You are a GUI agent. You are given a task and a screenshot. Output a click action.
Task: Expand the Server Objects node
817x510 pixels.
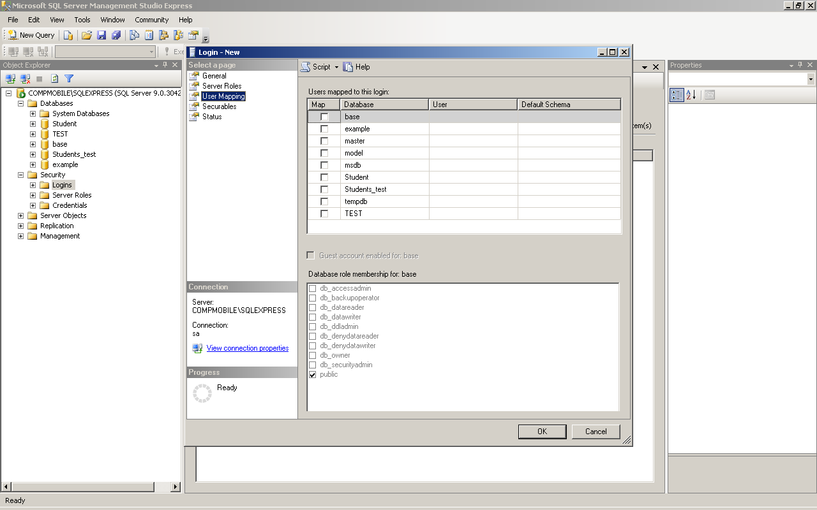[x=20, y=215]
